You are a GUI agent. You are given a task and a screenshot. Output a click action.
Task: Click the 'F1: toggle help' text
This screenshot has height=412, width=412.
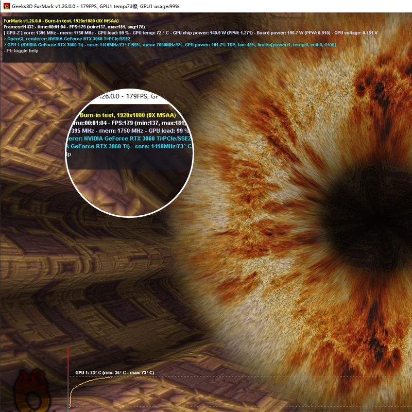[21, 50]
